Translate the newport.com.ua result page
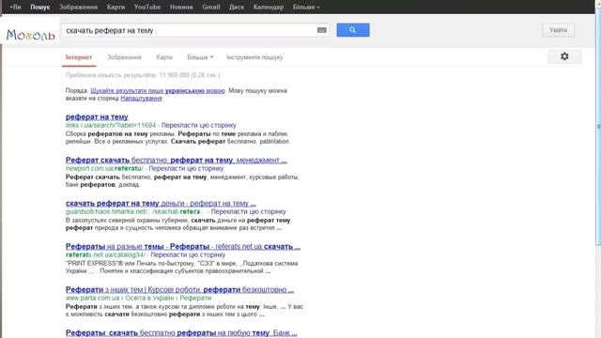The width and height of the screenshot is (601, 338). click(186, 169)
